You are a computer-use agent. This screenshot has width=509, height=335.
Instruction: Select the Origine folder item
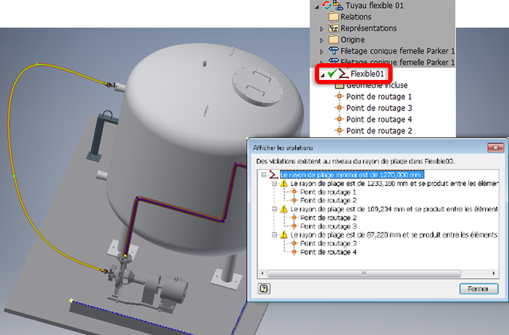click(x=353, y=39)
